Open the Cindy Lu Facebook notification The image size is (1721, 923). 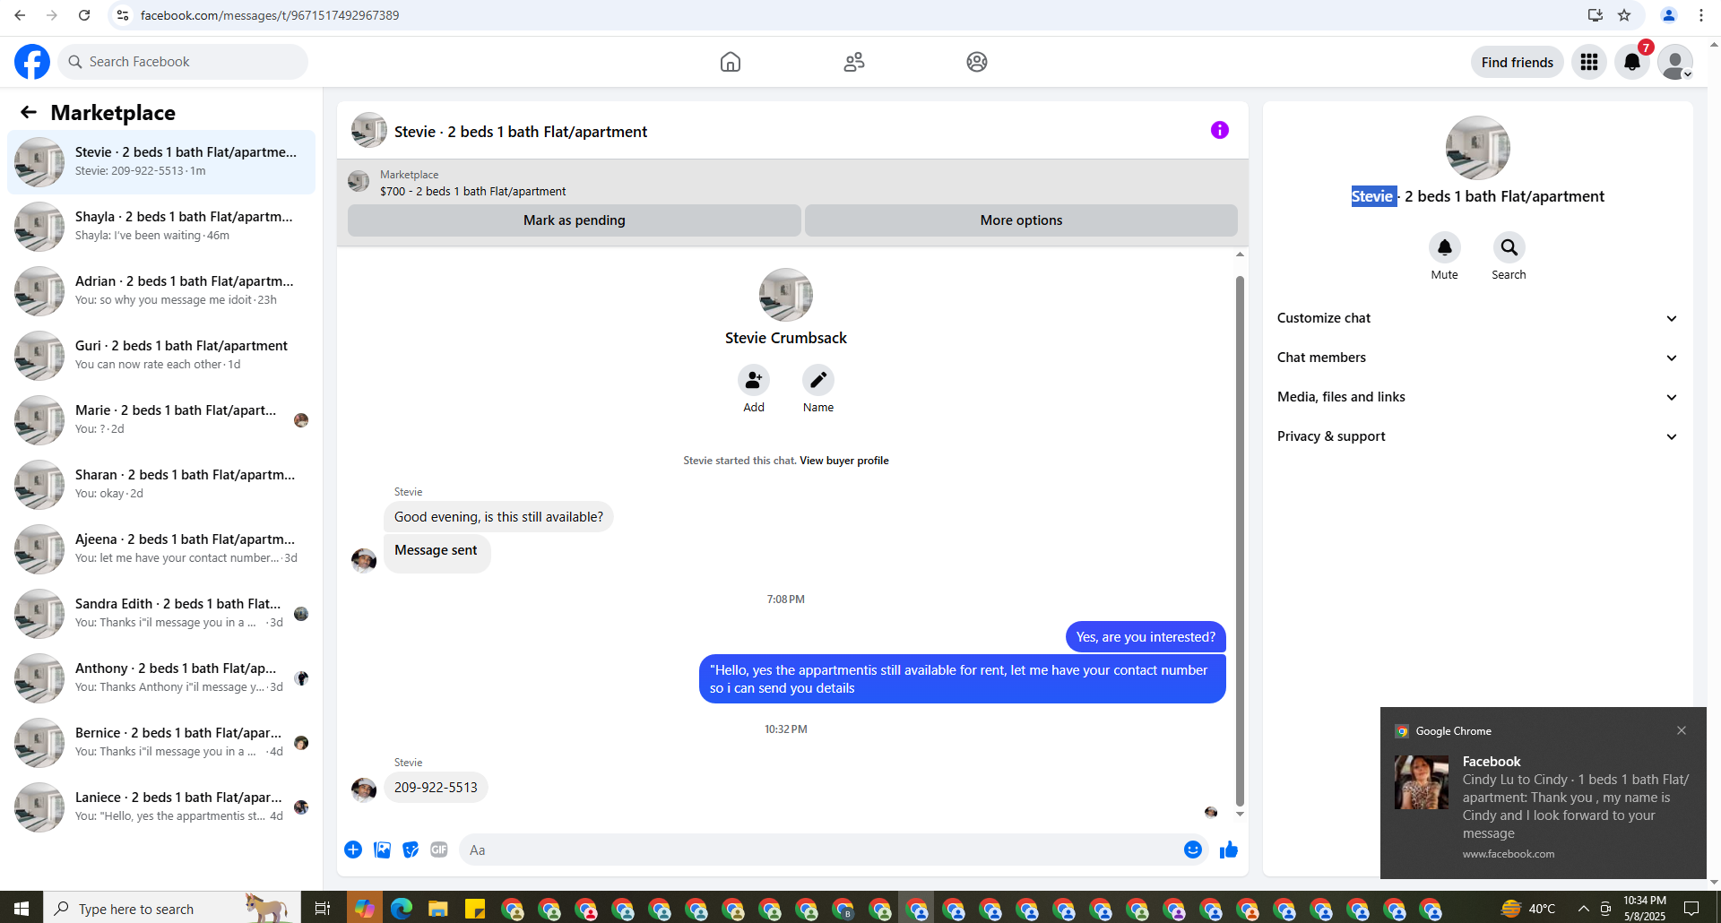[1543, 793]
